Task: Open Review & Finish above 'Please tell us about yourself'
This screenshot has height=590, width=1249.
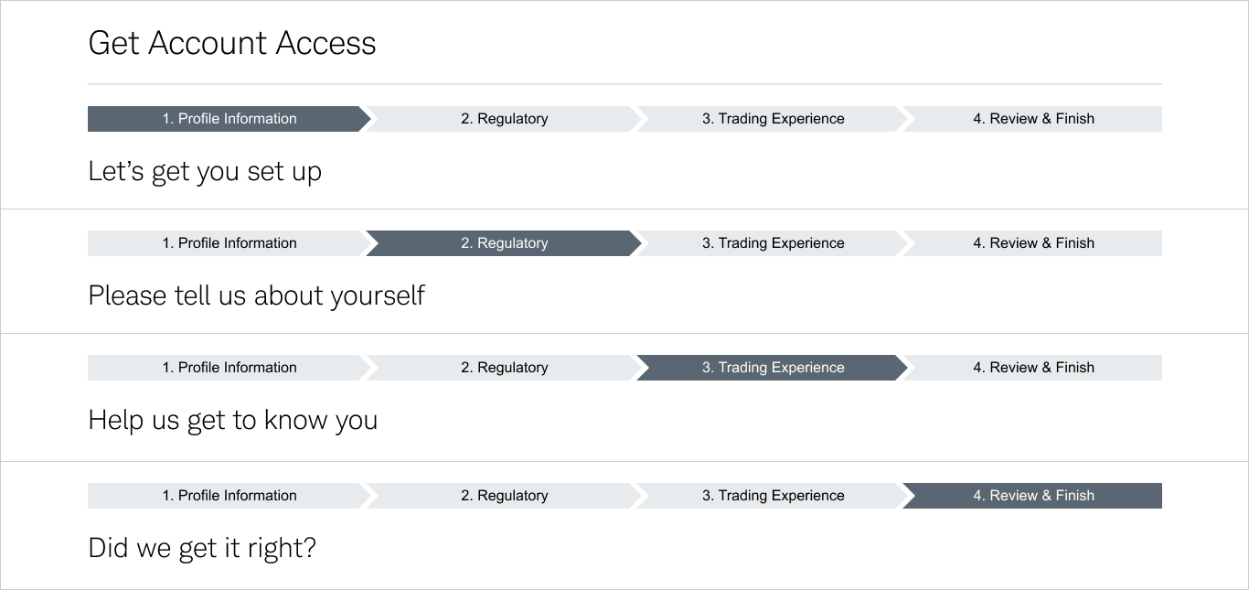Action: pyautogui.click(x=1033, y=243)
